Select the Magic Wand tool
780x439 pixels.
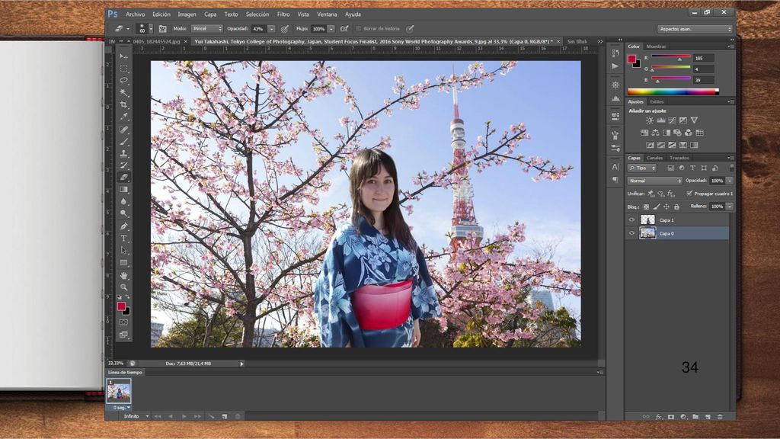[124, 92]
